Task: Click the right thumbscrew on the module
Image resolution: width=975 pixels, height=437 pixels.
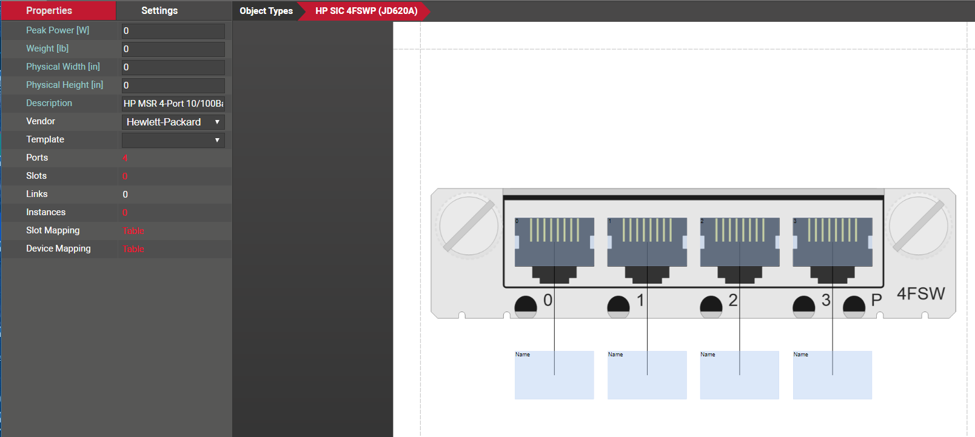Action: coord(918,226)
